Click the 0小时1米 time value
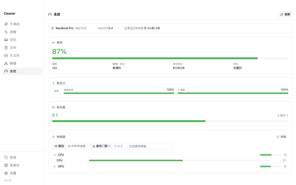The image size is (296, 185). pyautogui.click(x=179, y=68)
